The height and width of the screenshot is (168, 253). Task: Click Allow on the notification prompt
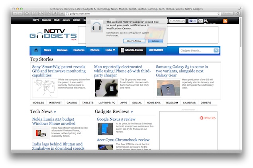pos(155,41)
